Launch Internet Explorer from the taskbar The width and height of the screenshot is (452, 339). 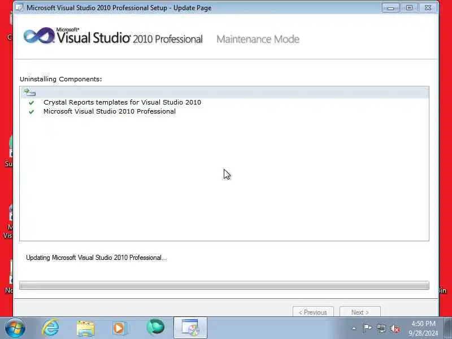(x=50, y=328)
